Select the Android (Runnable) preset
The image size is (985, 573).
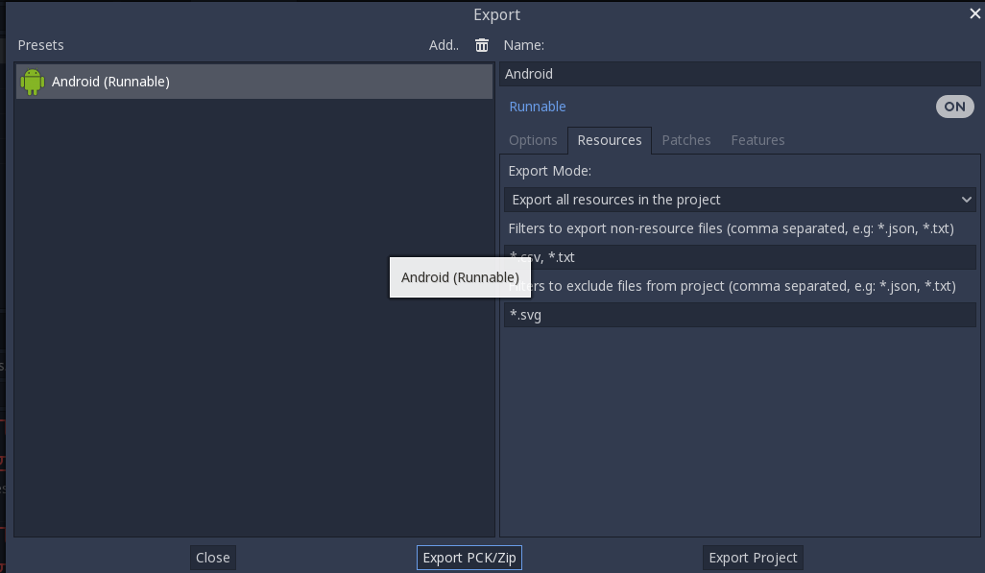click(x=254, y=82)
